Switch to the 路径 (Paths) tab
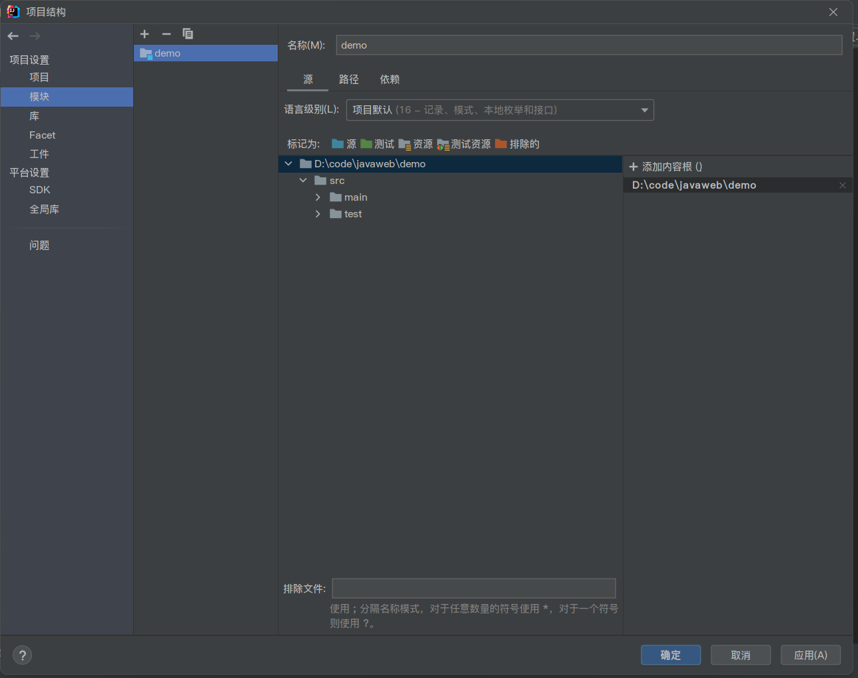Viewport: 858px width, 678px height. (348, 79)
